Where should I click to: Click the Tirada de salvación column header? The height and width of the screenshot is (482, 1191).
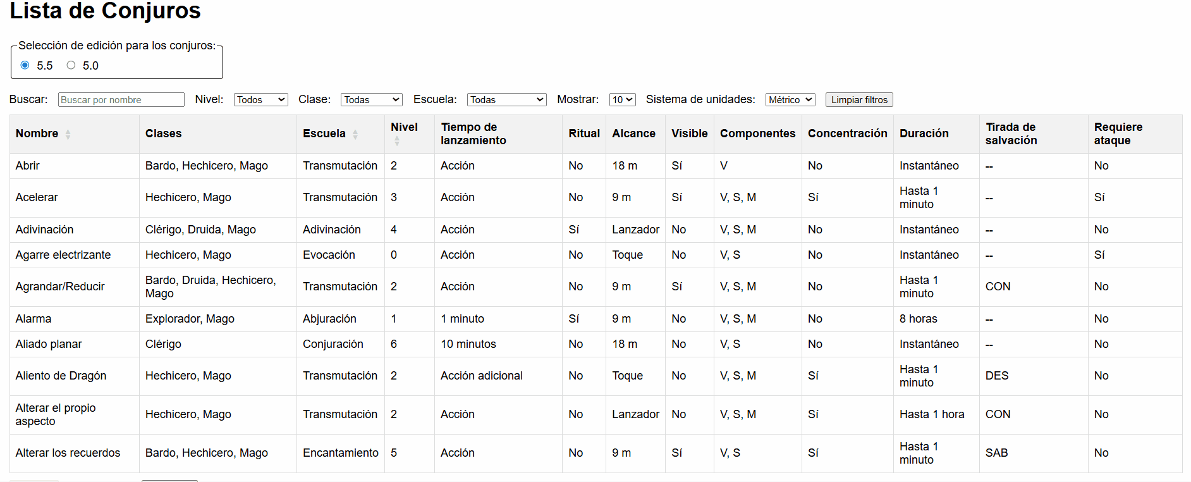tap(1011, 133)
